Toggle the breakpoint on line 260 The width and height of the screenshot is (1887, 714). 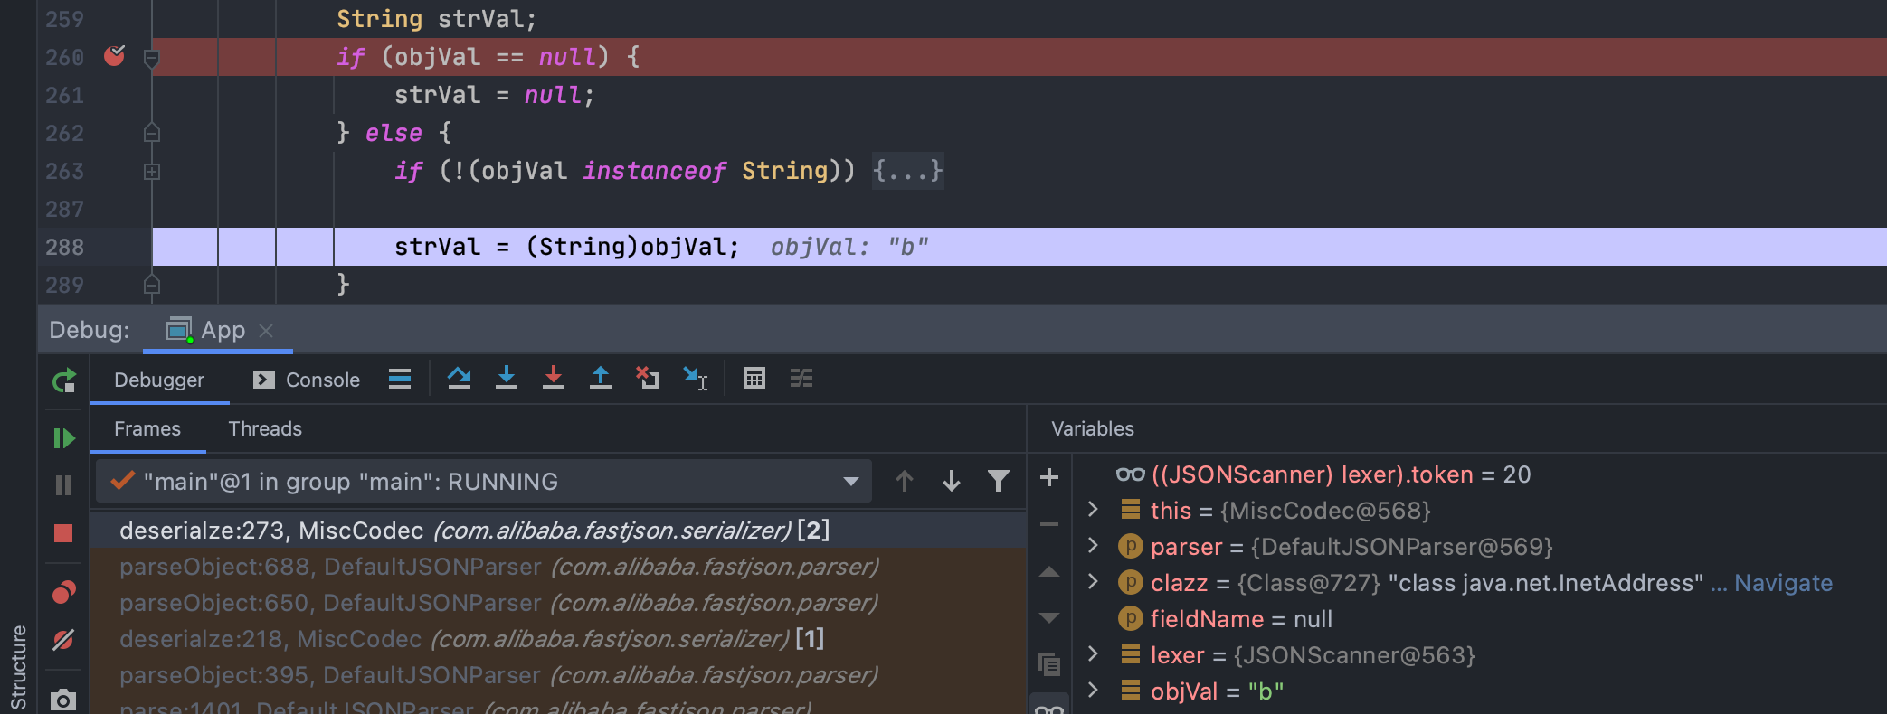115,56
